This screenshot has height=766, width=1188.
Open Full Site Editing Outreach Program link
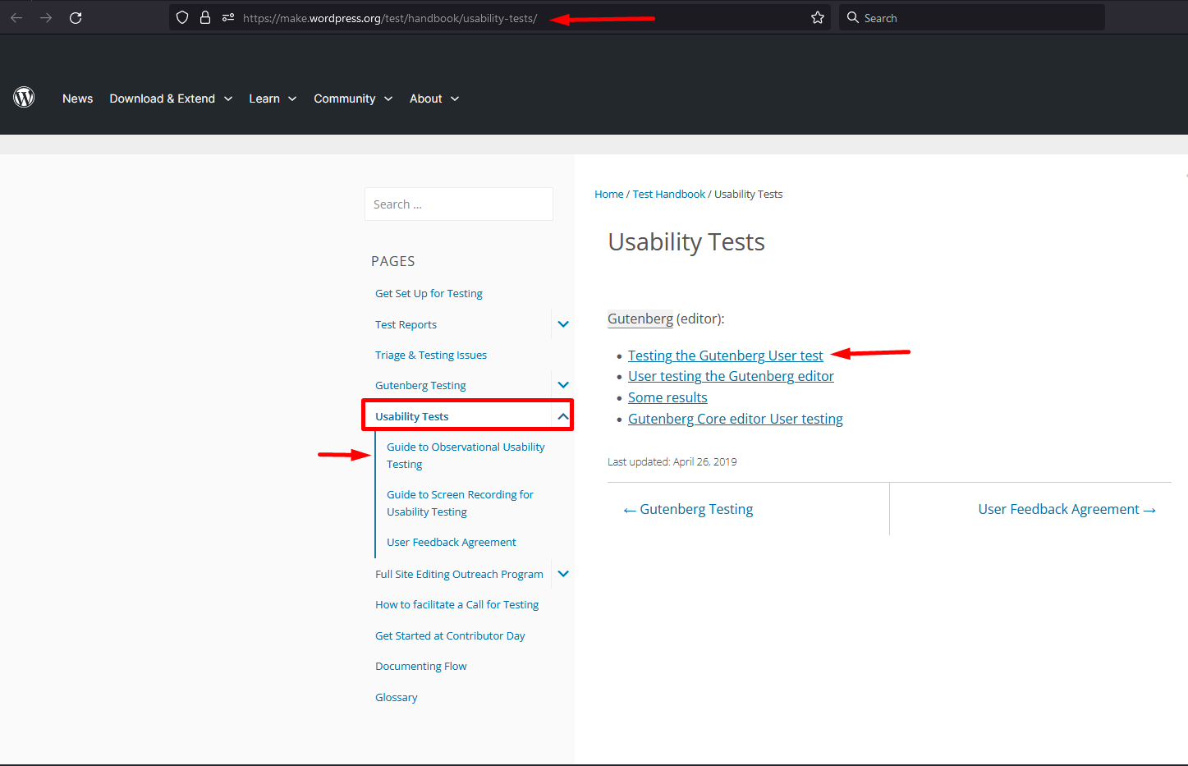tap(459, 574)
